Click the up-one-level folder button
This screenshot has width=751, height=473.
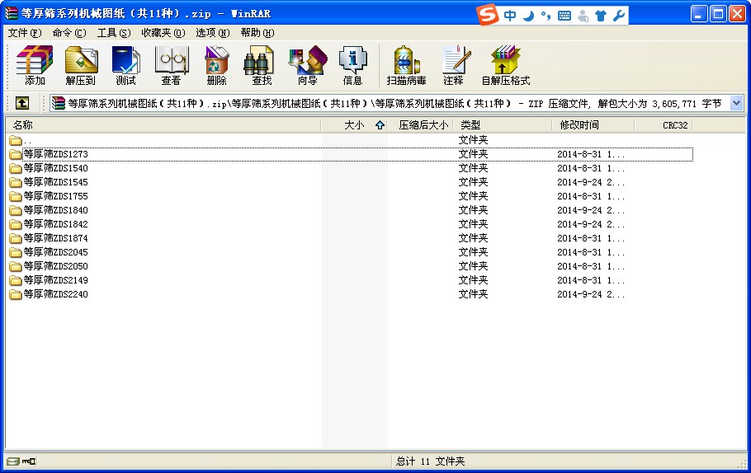pyautogui.click(x=22, y=103)
